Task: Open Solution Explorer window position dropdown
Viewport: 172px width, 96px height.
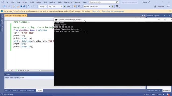Action: click(x=164, y=15)
